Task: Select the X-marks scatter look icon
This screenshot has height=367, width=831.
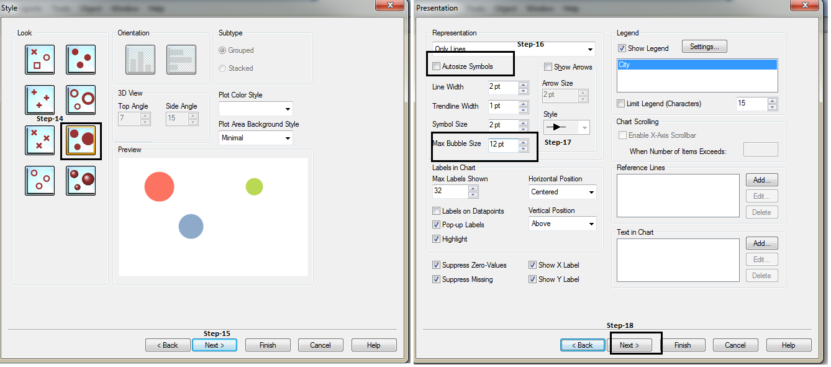Action: pyautogui.click(x=40, y=140)
